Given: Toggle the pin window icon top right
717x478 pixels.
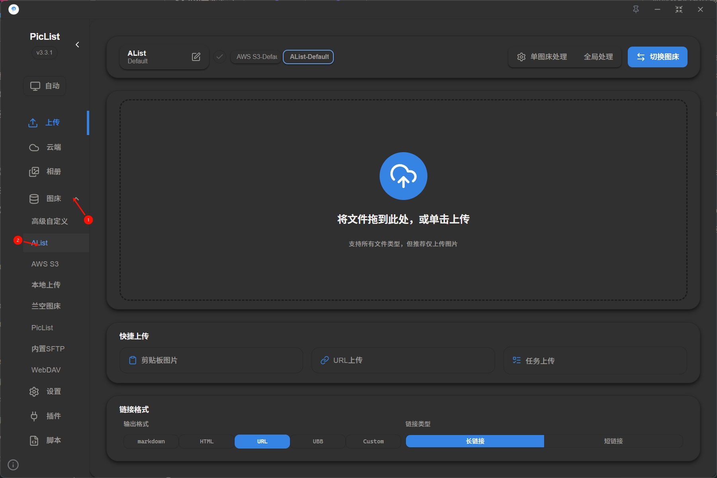Looking at the screenshot, I should point(636,9).
